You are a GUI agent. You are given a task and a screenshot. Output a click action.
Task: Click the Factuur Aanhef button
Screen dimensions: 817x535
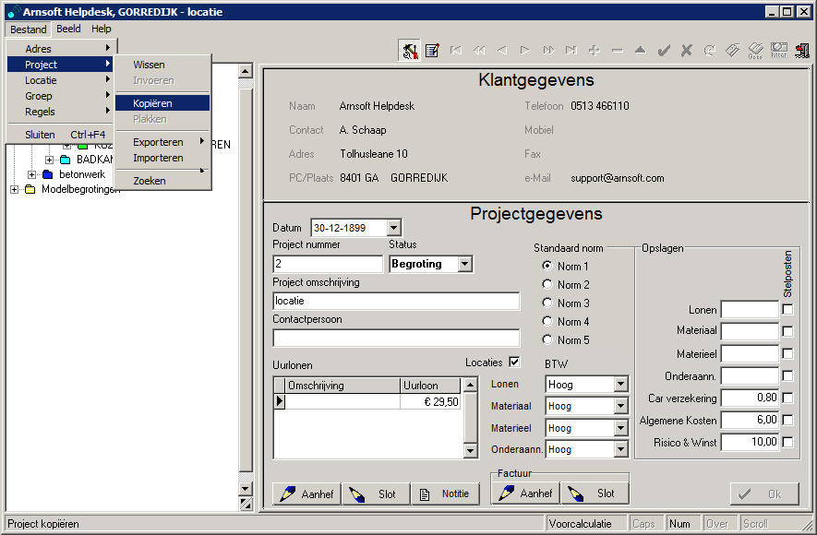(525, 493)
